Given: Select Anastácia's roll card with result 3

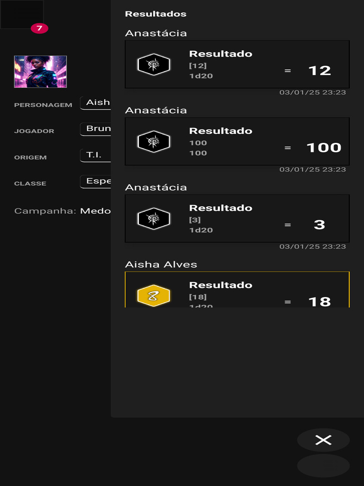Looking at the screenshot, I should (237, 219).
